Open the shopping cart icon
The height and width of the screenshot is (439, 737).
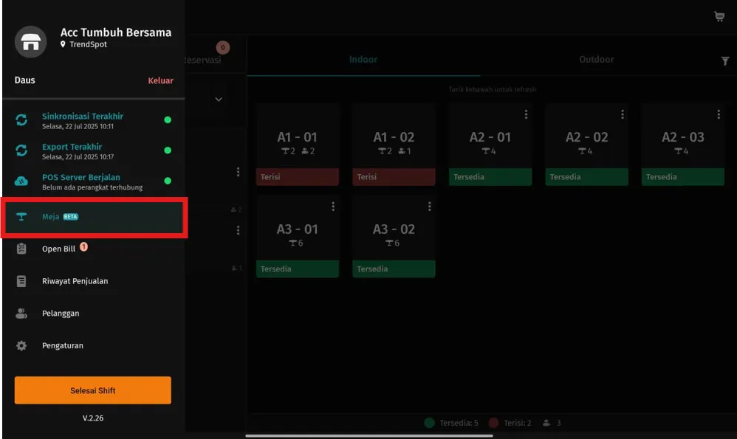pyautogui.click(x=719, y=16)
